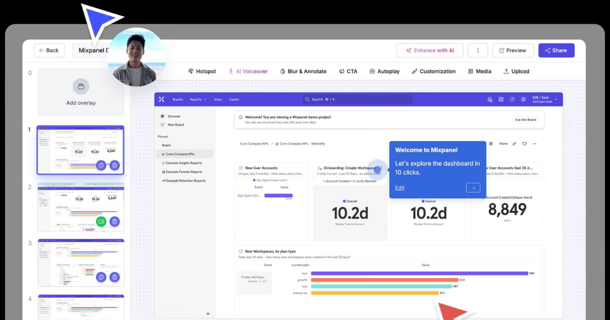Viewport: 610px width, 320px height.
Task: Click the 8,849 users value
Action: pyautogui.click(x=507, y=209)
